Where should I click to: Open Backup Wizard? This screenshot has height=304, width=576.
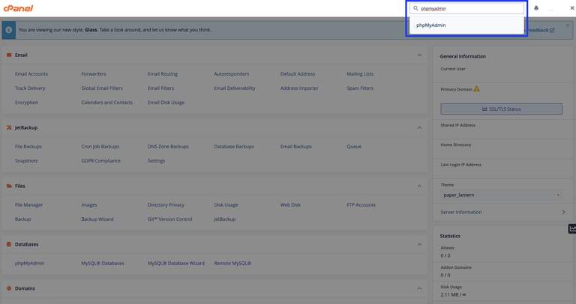(x=97, y=219)
